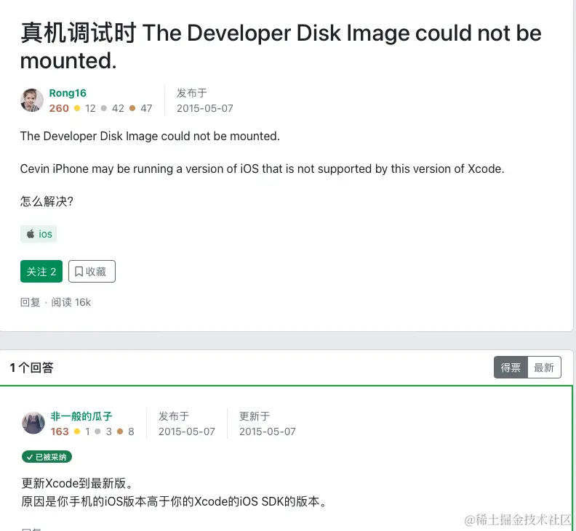Sort answers by 最新 tab
The width and height of the screenshot is (576, 531).
point(544,368)
